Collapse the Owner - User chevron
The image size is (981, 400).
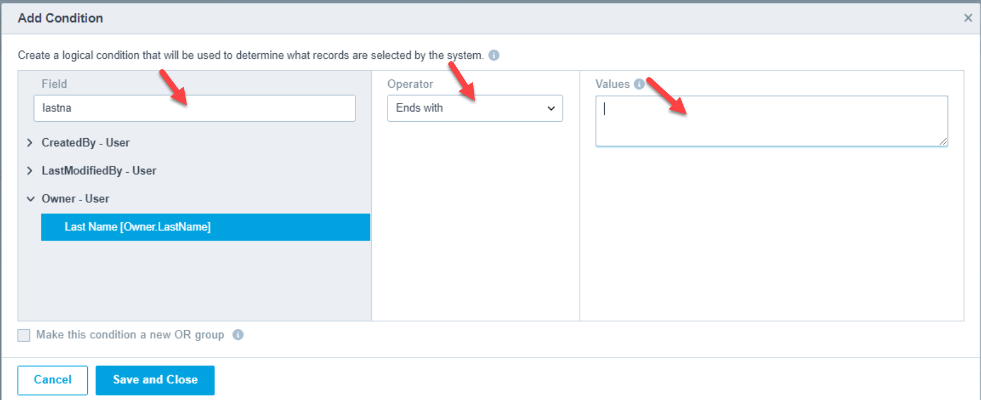coord(30,199)
